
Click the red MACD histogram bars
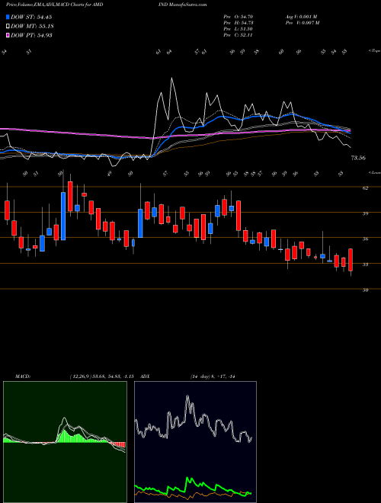coord(118,444)
